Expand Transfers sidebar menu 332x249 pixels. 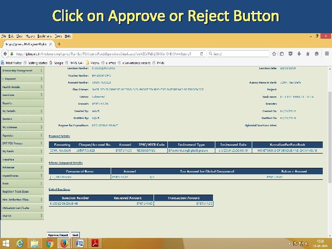coord(22,159)
